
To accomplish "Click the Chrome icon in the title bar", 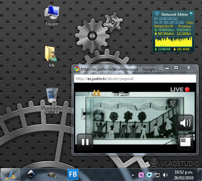I will click(x=77, y=69).
